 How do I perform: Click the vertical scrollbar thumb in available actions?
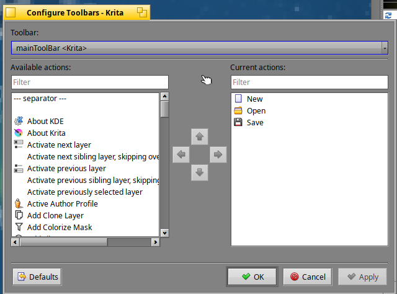[164, 109]
